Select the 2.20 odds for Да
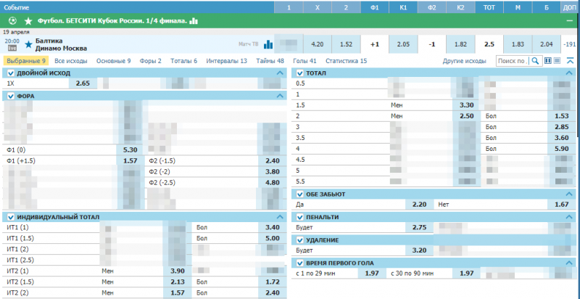Viewport: 580px width, 299px height. coord(416,205)
